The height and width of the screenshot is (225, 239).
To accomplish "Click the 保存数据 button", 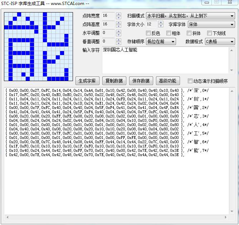I will pyautogui.click(x=141, y=81).
